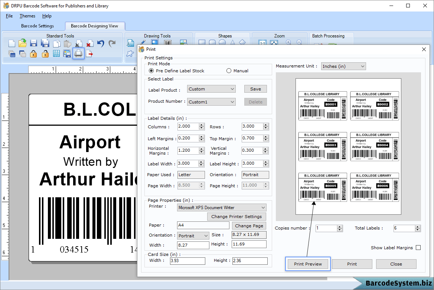
Task: Increase the Vertical Margins value
Action: pos(266,149)
